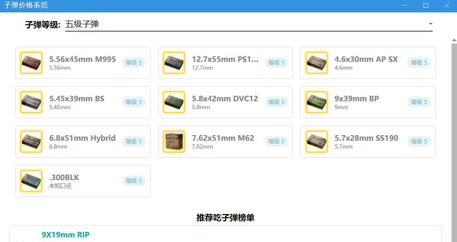Open the 子弹等级 dropdown arrow
Image resolution: width=457 pixels, height=242 pixels.
click(430, 24)
